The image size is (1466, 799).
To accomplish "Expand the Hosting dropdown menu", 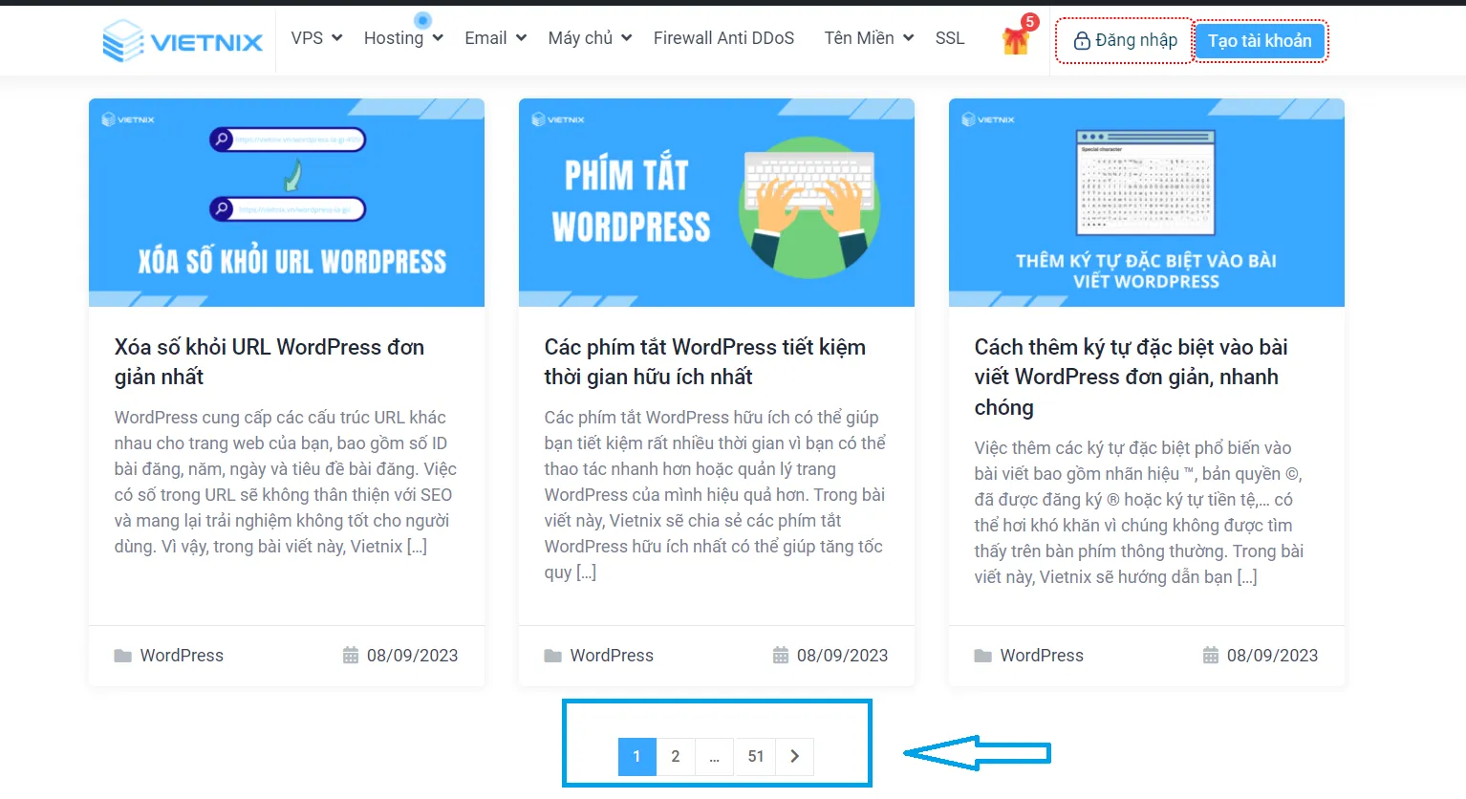I will [403, 38].
